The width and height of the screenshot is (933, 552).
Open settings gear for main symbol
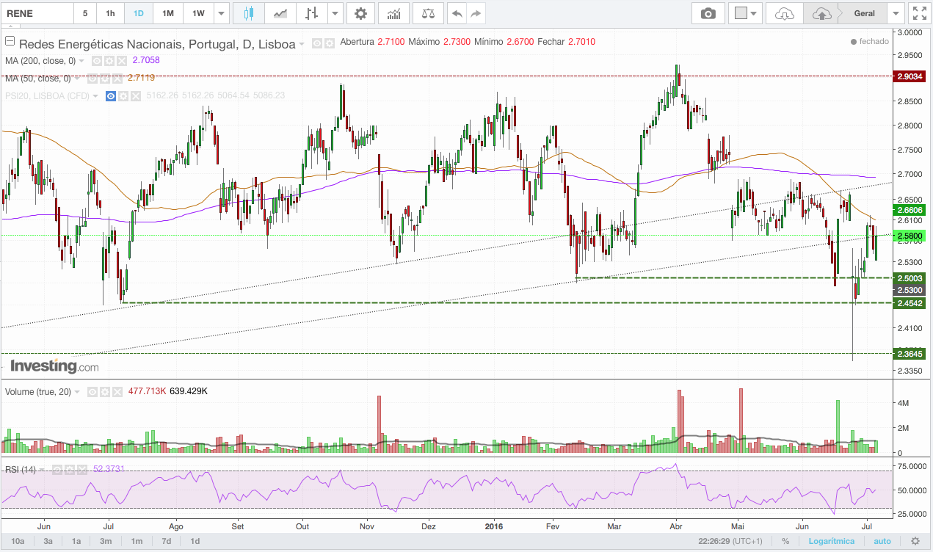329,43
